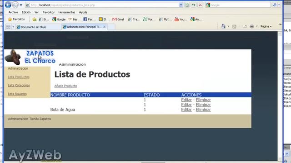Open the Herramientas menu
Viewport: 291px width, 163px height.
67,12
